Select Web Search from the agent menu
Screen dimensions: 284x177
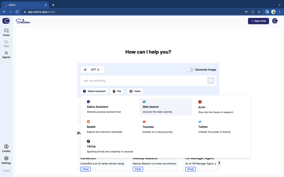pyautogui.click(x=166, y=107)
